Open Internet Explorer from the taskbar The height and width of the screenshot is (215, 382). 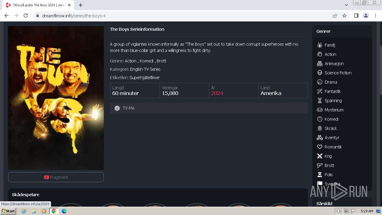pos(24,211)
